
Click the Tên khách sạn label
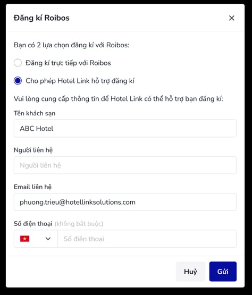[x=35, y=113]
